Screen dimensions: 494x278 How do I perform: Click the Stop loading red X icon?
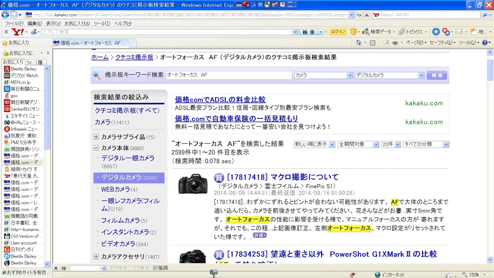coord(367,15)
